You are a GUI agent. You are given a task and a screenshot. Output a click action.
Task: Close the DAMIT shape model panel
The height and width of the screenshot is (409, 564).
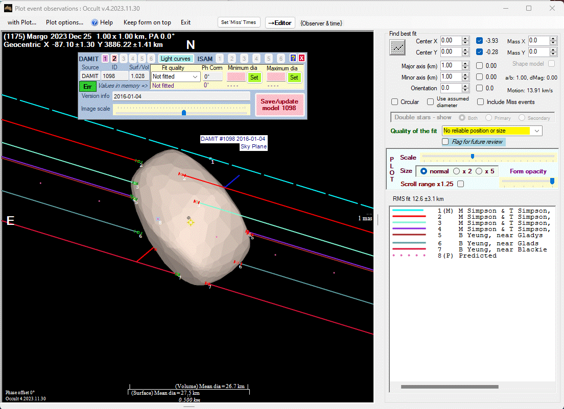(301, 58)
